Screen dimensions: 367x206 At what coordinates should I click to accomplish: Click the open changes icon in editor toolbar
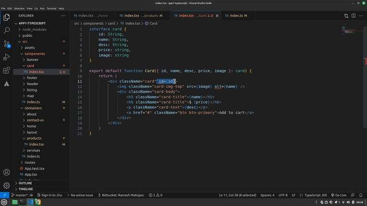coord(346,15)
